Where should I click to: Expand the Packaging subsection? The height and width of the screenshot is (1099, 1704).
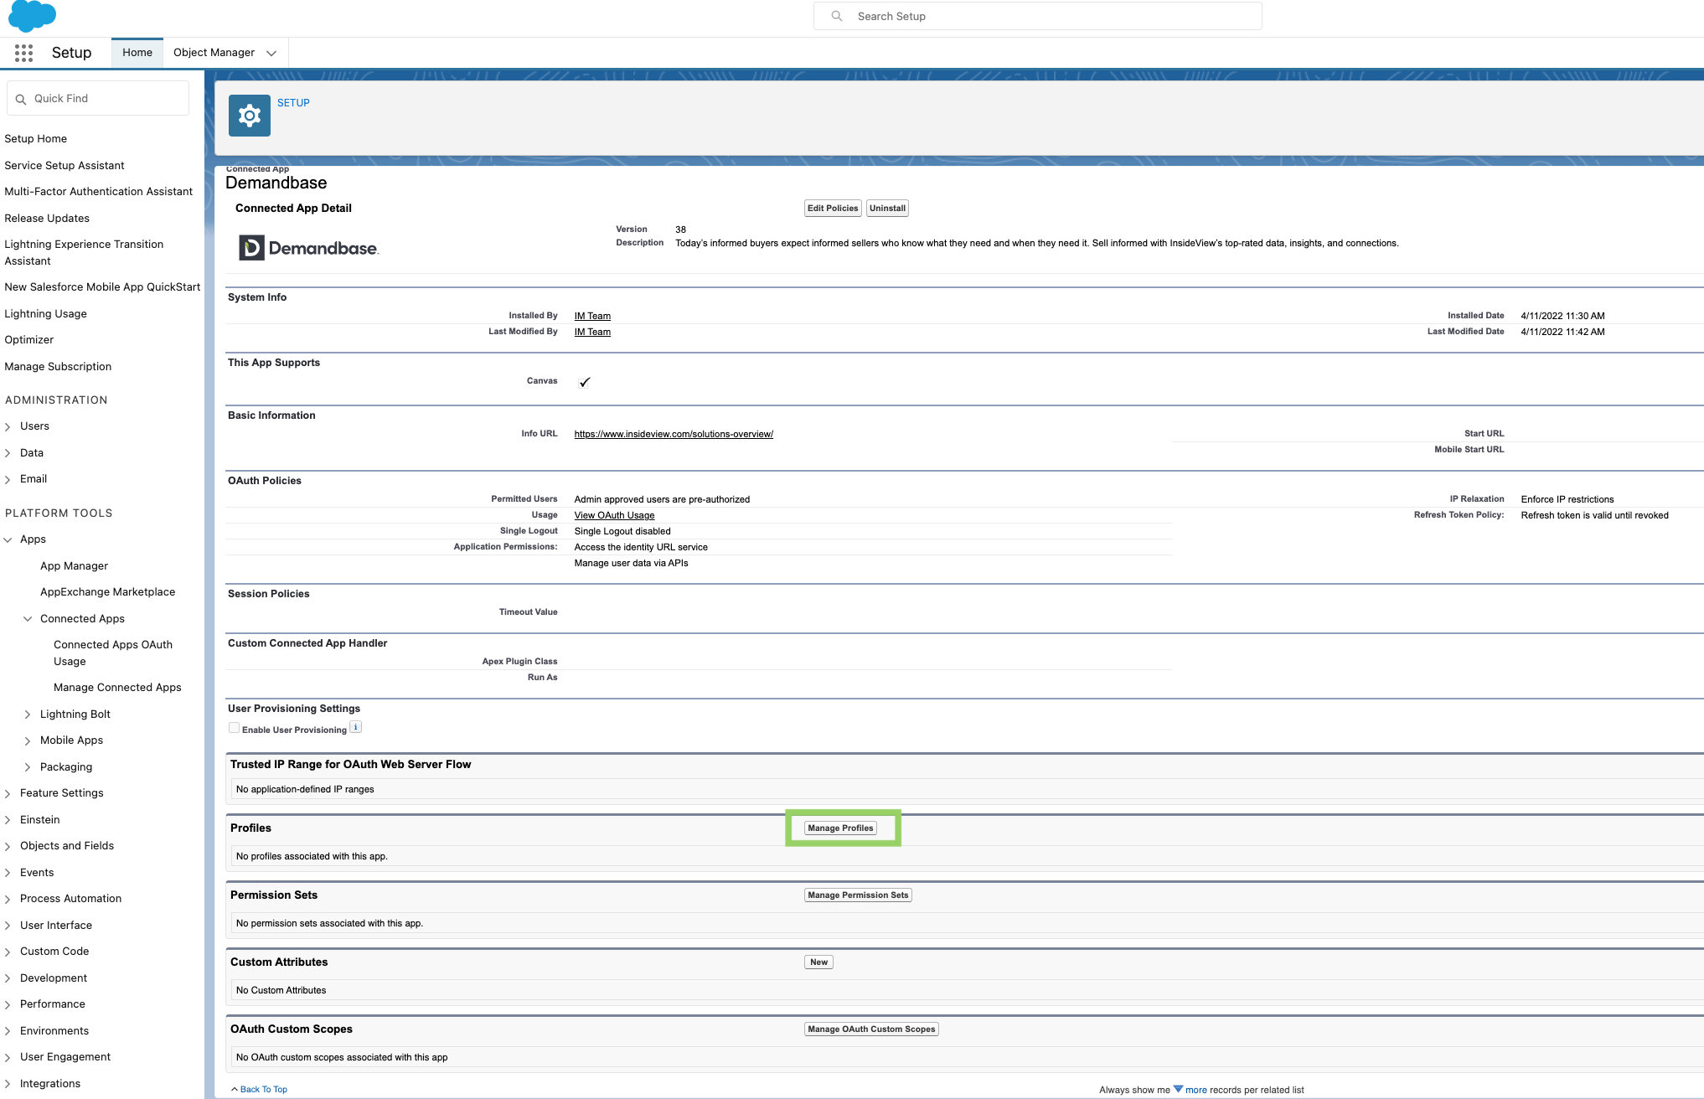tap(28, 767)
